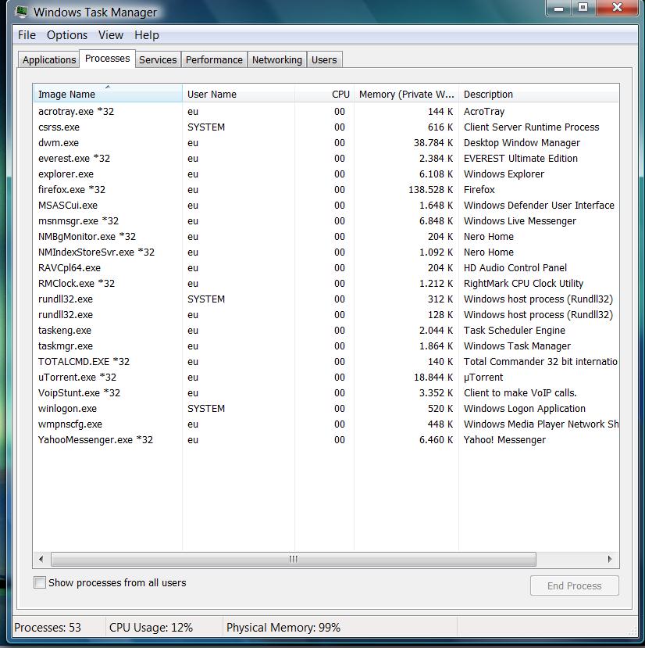This screenshot has height=648, width=645.
Task: Click the horizontal scrollbar left arrow
Action: click(x=41, y=559)
